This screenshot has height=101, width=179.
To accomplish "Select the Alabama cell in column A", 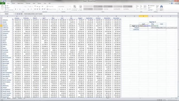I will coord(7,20).
